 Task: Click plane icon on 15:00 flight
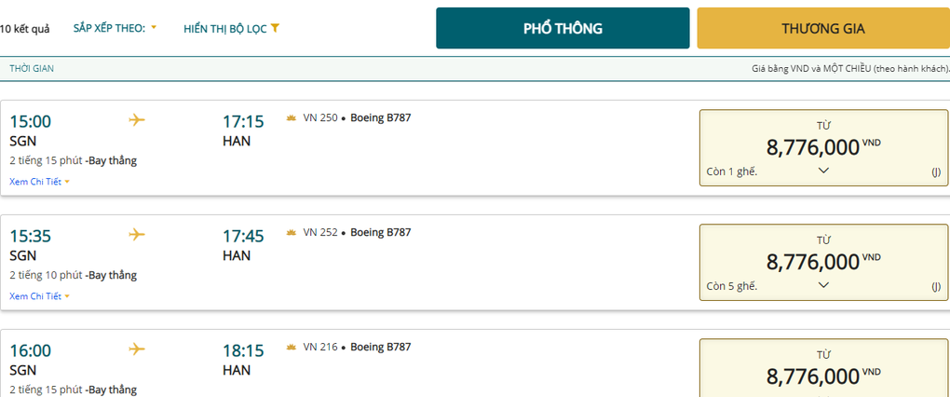(137, 120)
